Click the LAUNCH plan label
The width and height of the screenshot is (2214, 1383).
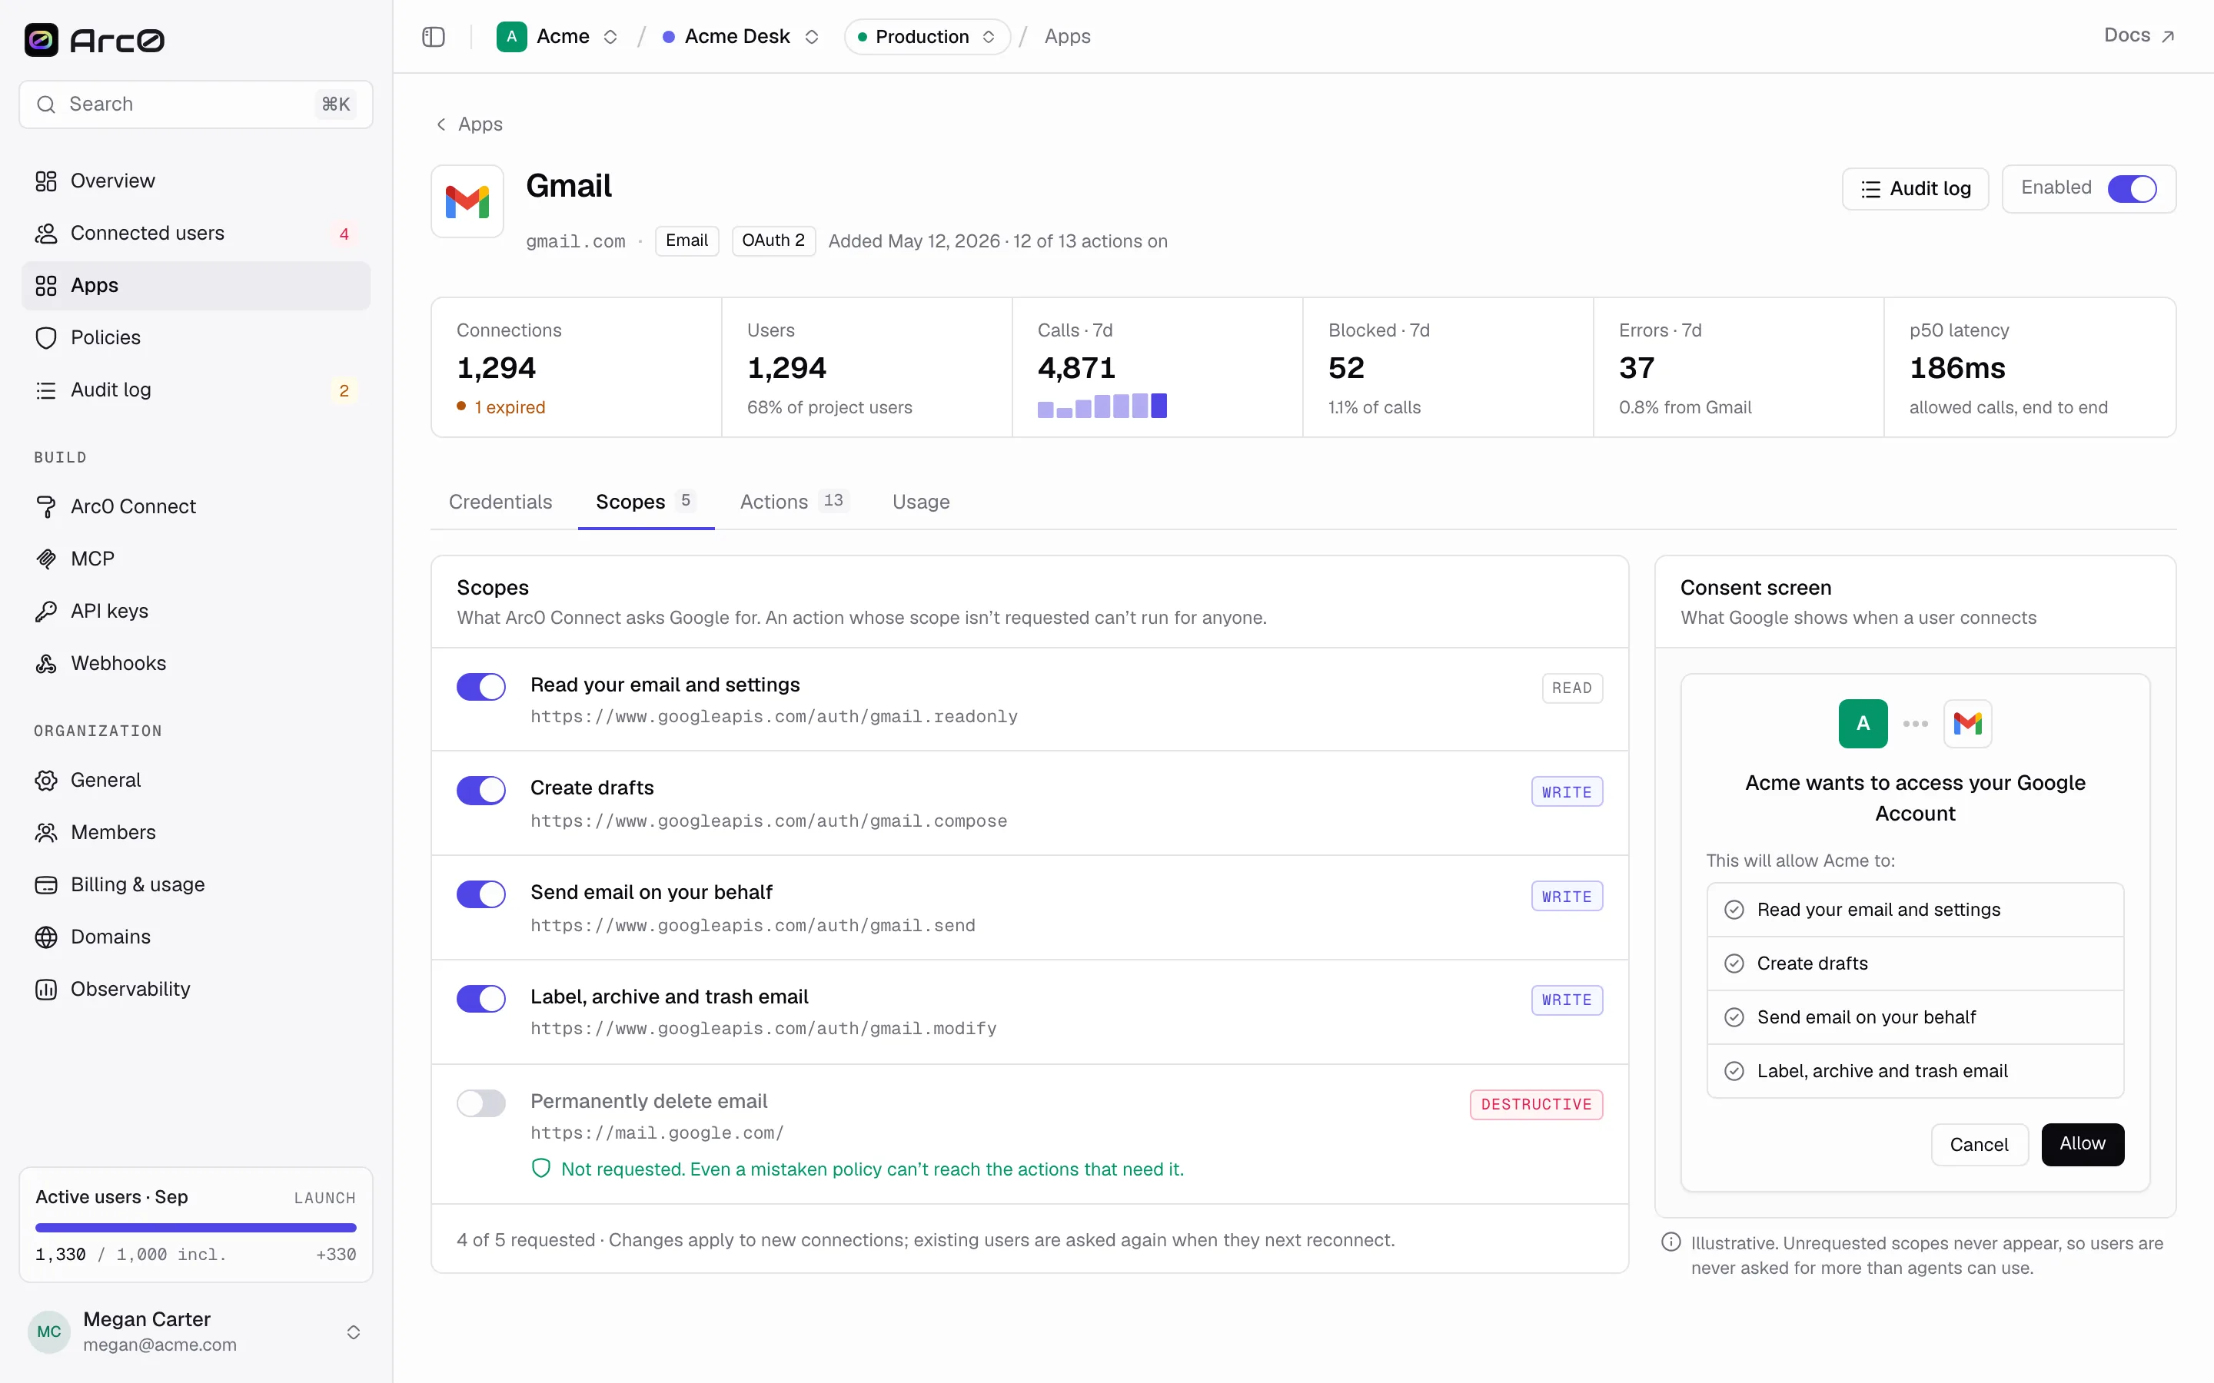(324, 1197)
